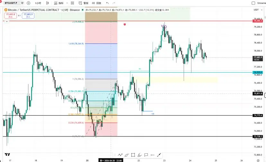266x162 pixels.
Task: Click the red alert marker on chart
Action: (x=125, y=24)
